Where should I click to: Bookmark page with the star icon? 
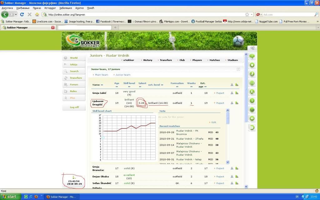tap(247, 14)
